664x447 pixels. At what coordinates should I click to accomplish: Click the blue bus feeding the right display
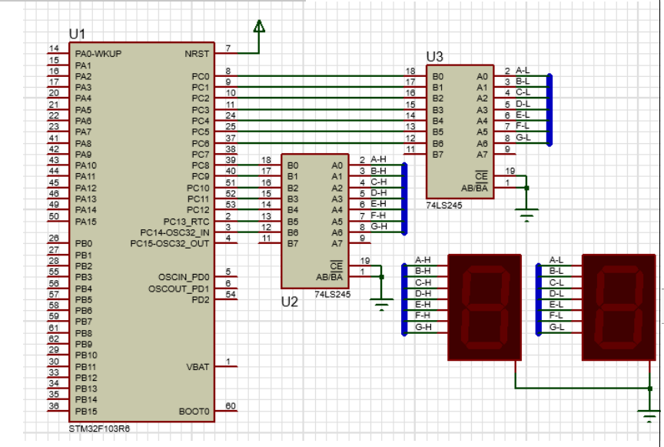click(x=539, y=299)
